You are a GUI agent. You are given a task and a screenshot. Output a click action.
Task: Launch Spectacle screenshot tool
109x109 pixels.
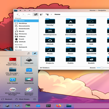point(29,81)
